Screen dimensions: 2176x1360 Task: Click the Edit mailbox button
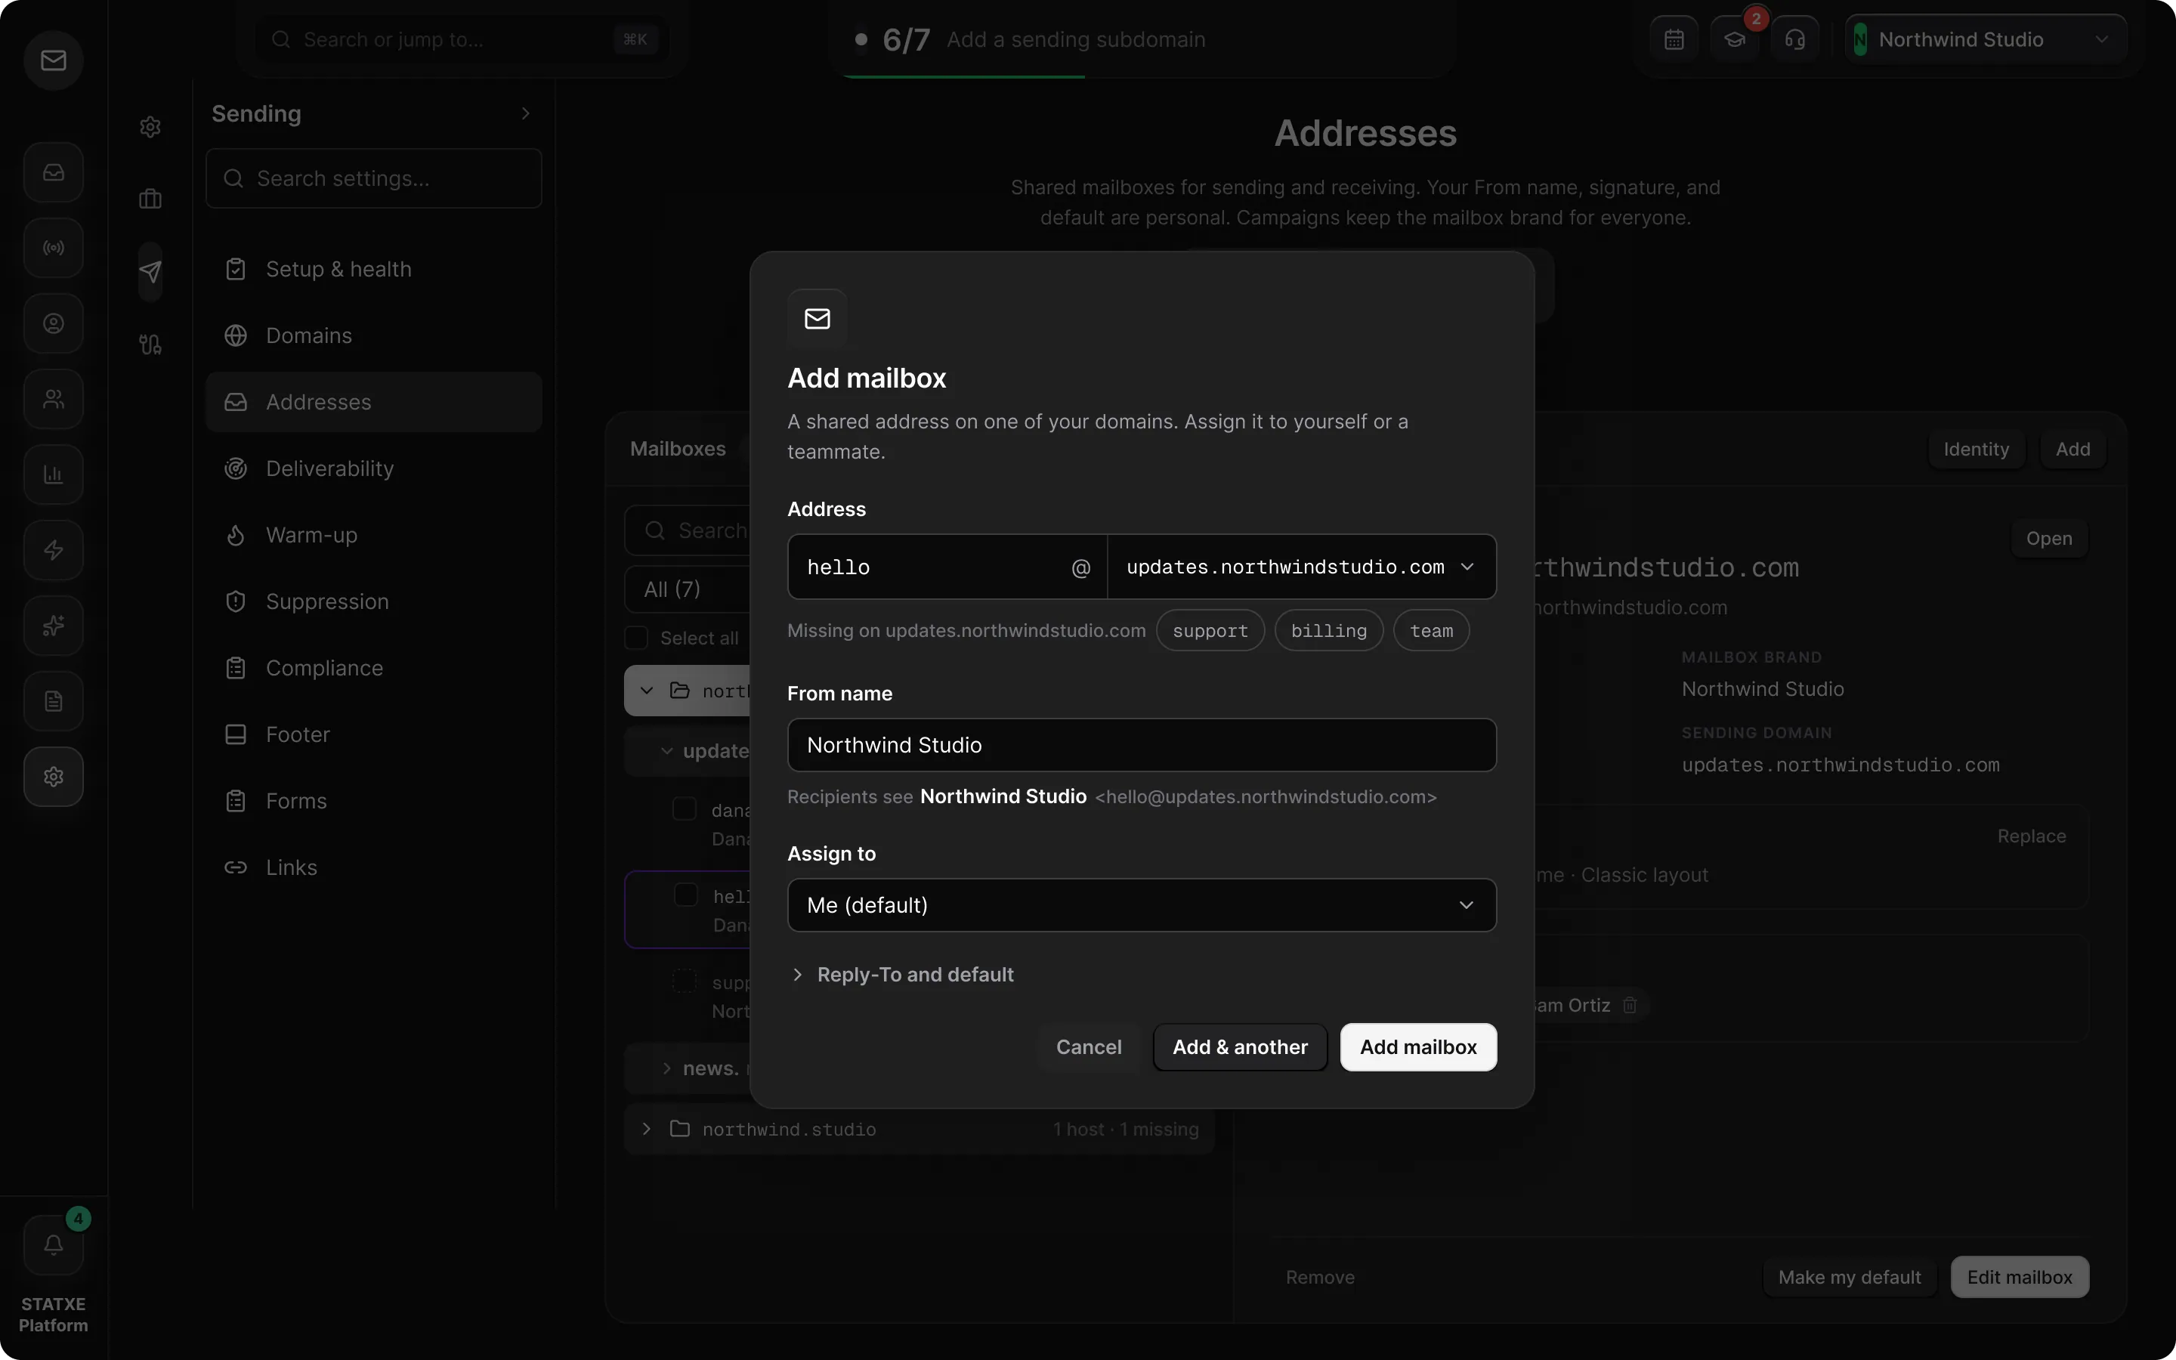click(2019, 1276)
